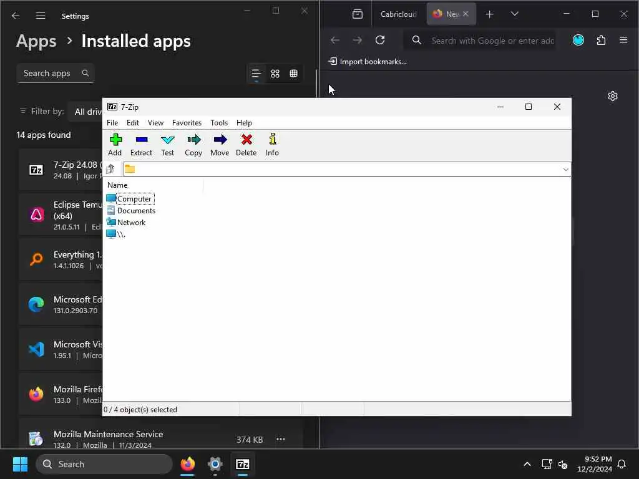
Task: Open the Settings hamburger navigation menu
Action: click(x=41, y=16)
